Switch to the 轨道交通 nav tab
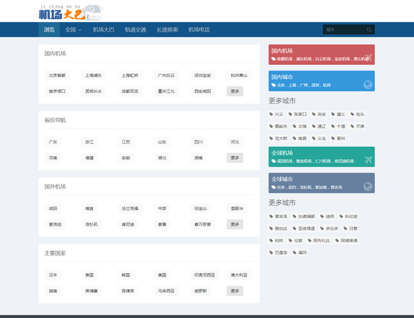414x318 pixels. coord(135,30)
